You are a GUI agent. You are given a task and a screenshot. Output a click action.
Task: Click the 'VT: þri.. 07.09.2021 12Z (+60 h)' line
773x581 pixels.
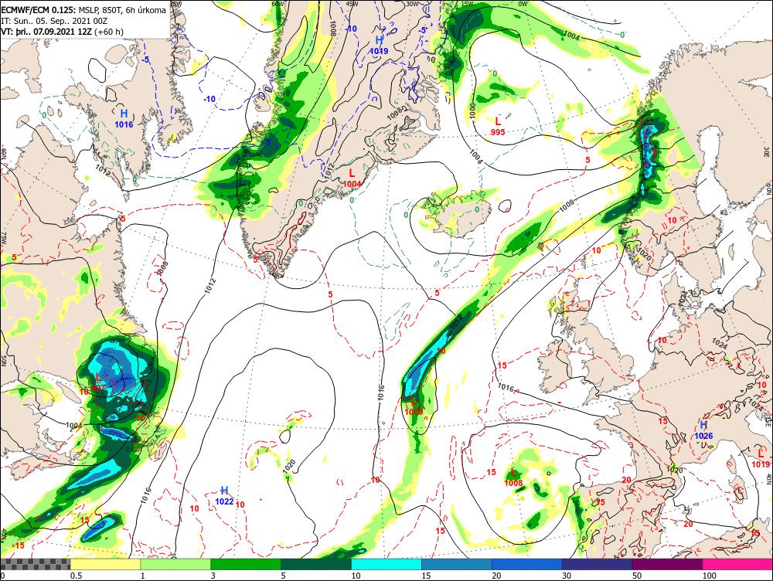pos(62,32)
